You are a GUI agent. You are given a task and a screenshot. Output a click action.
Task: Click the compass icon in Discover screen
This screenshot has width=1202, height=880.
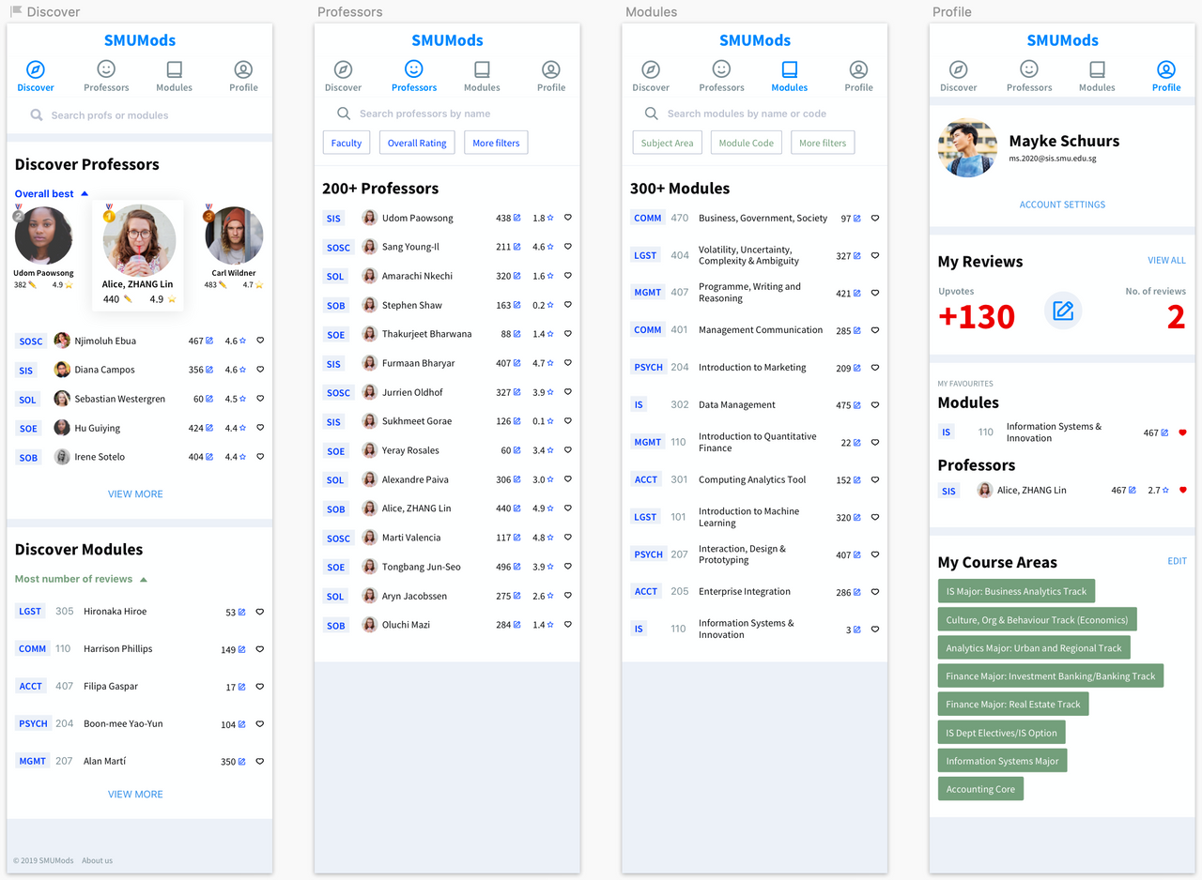click(x=36, y=70)
